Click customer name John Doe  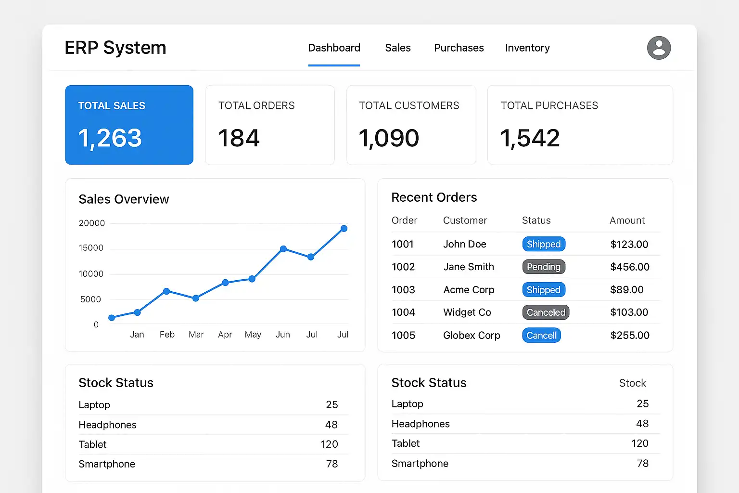click(x=464, y=244)
